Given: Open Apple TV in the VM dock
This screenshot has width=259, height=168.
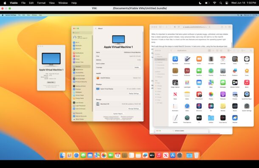Looking at the screenshot, I should [152, 155].
